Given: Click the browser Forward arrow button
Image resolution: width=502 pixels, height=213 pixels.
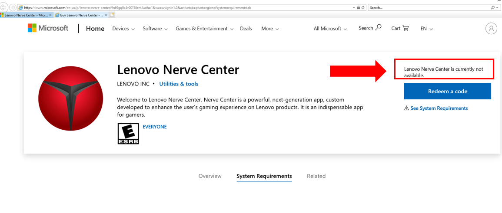Looking at the screenshot, I should [x=13, y=7].
